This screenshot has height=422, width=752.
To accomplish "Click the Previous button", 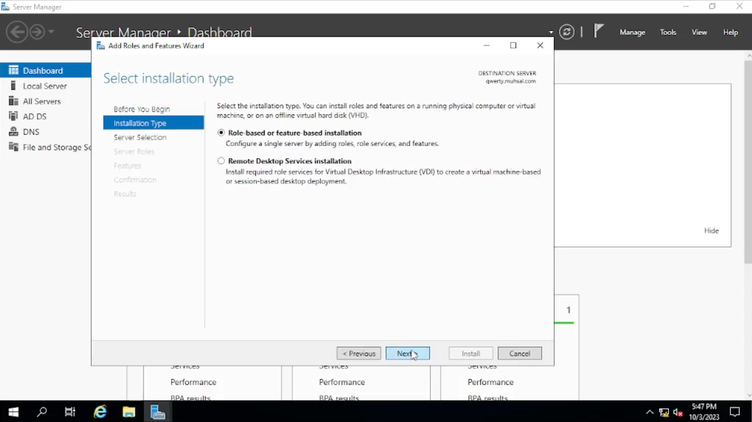I will [x=359, y=353].
